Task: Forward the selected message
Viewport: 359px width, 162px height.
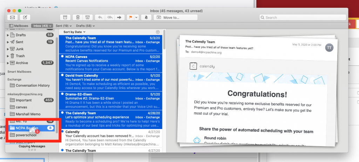Action: click(120, 17)
